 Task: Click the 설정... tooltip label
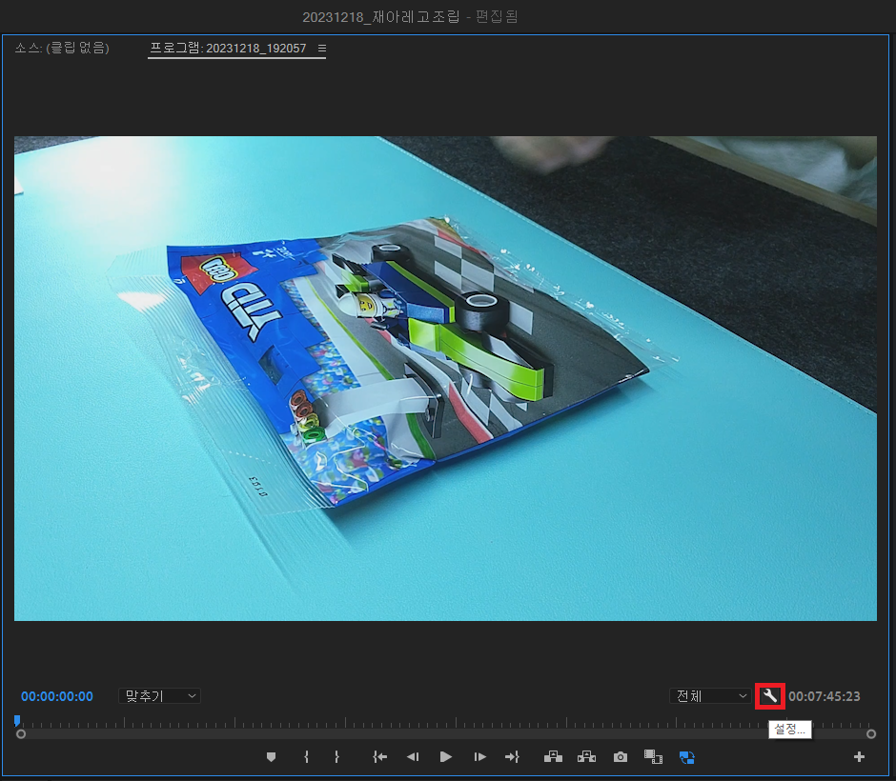[x=789, y=729]
